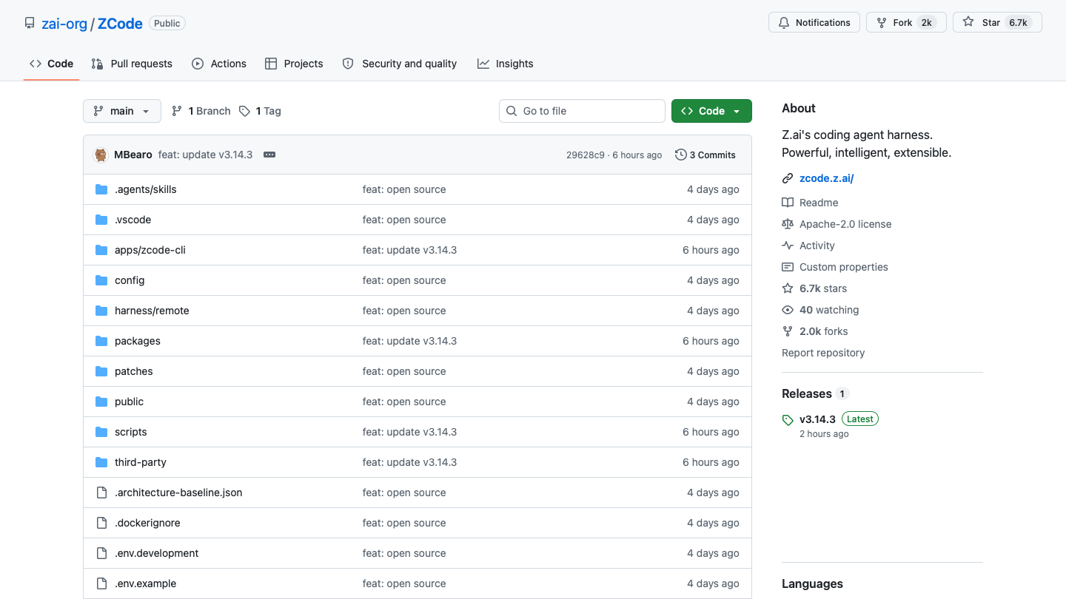Switch to the Pull requests tab
1066x599 pixels.
coord(132,64)
